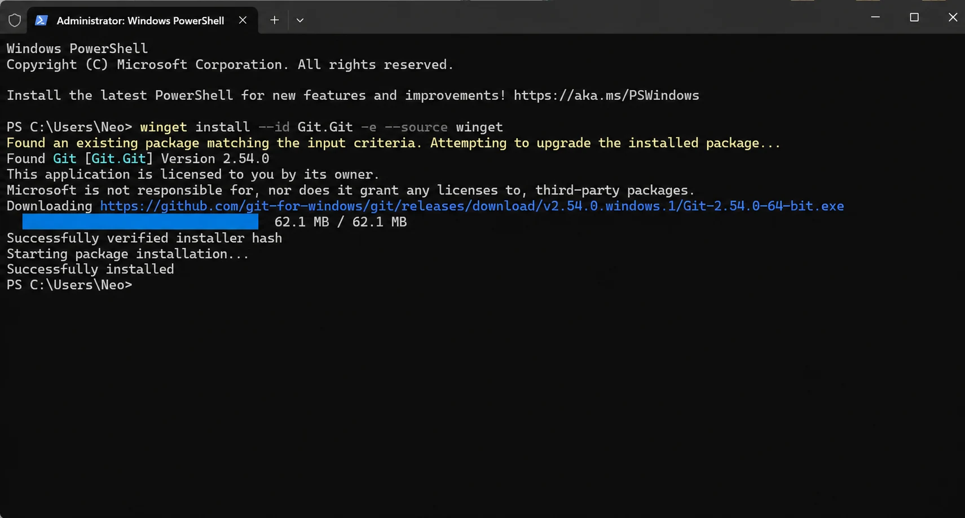This screenshot has height=518, width=965.
Task: Click the 'Microsoft is not responsible for' line
Action: 351,191
